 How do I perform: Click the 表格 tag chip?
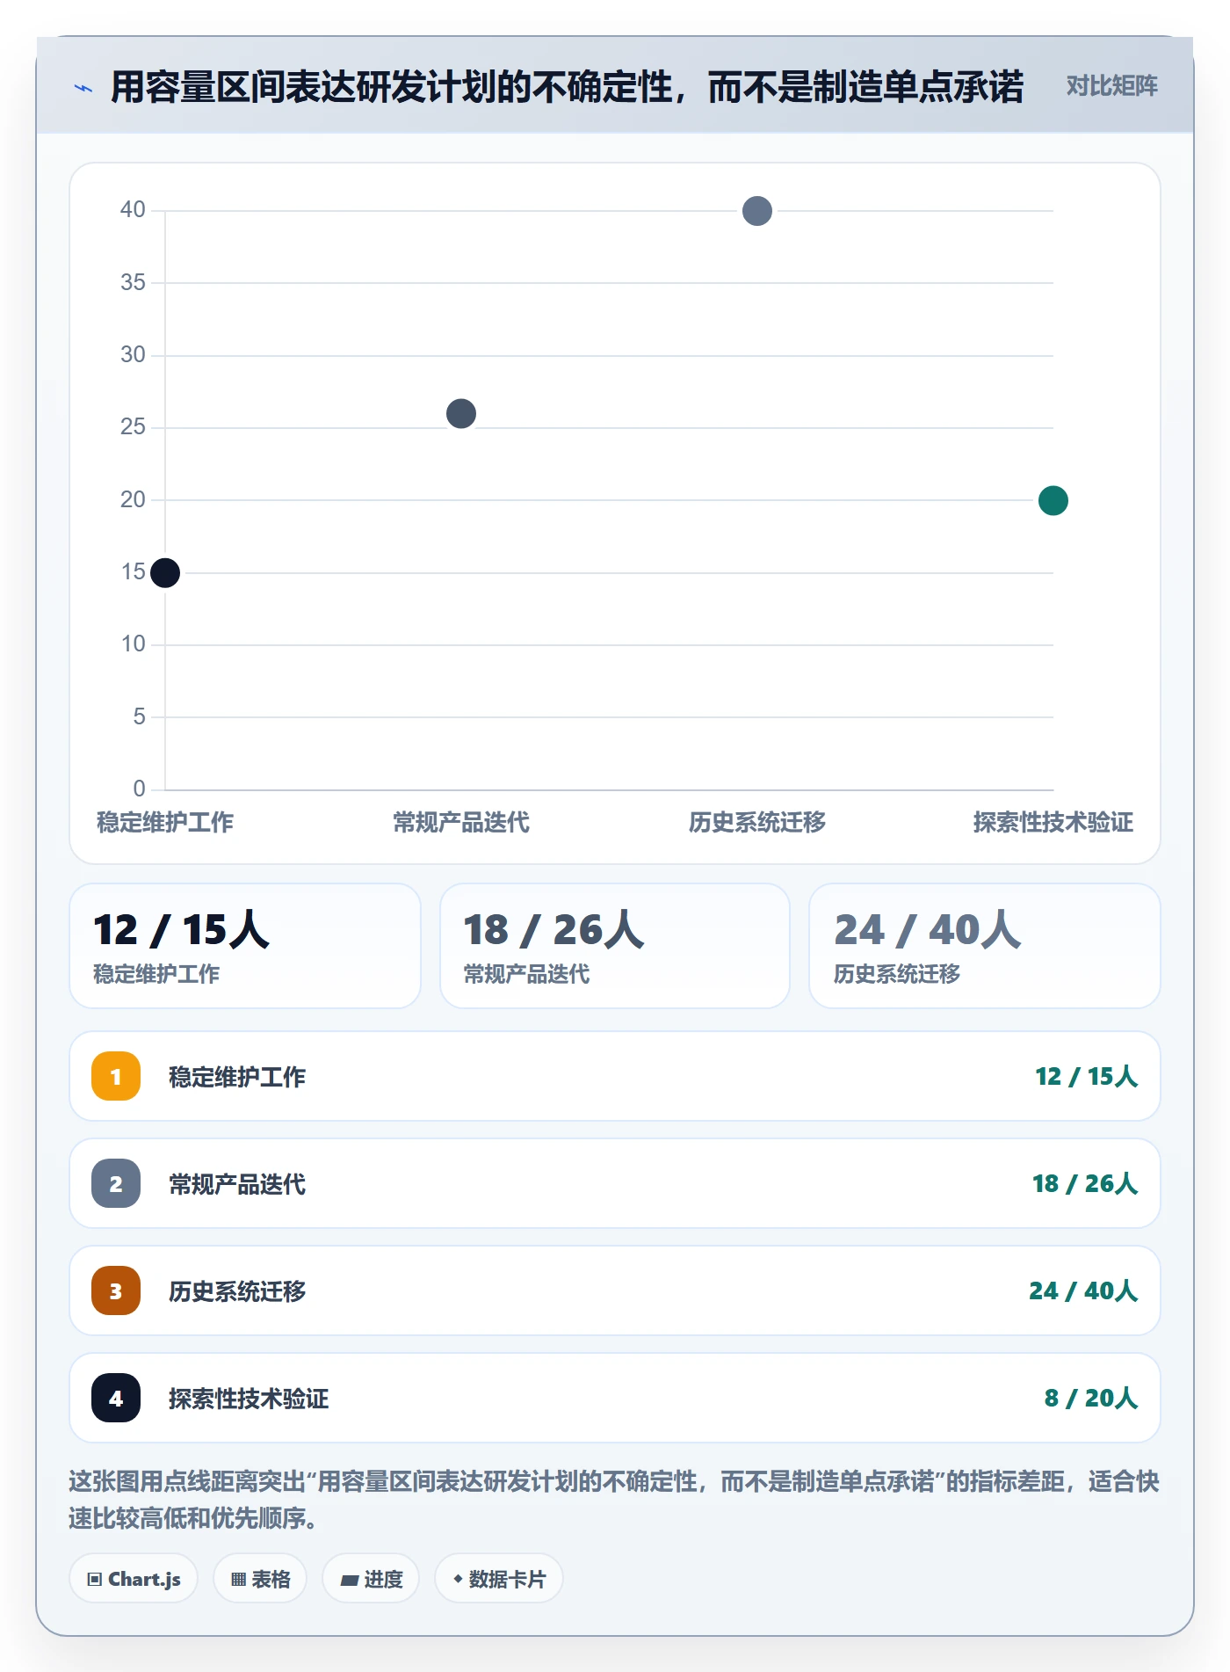pos(260,1579)
